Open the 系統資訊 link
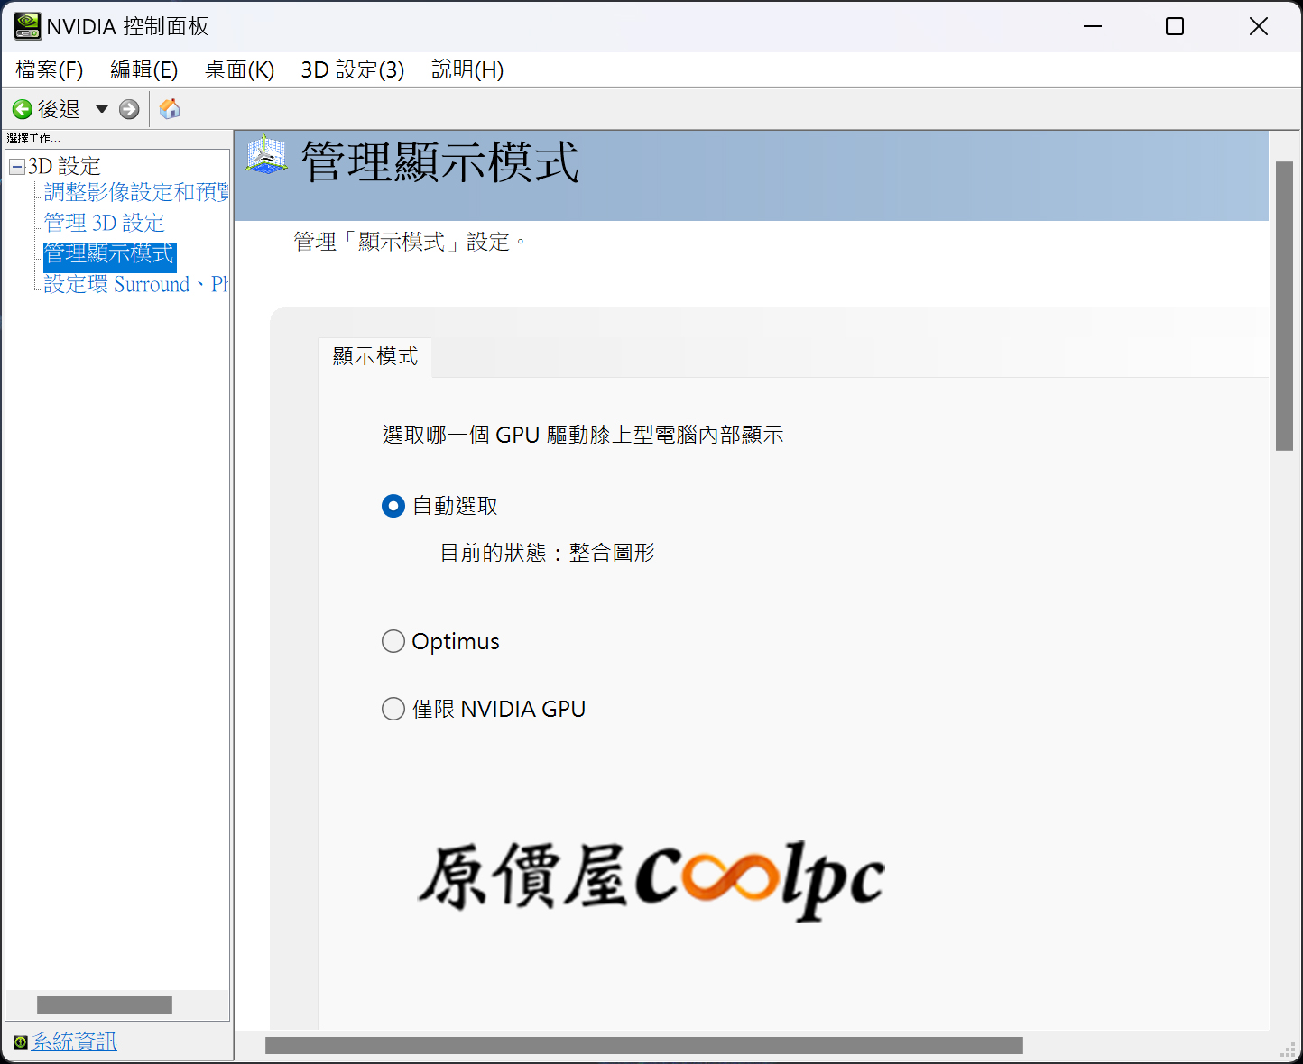Viewport: 1303px width, 1064px height. (75, 1042)
